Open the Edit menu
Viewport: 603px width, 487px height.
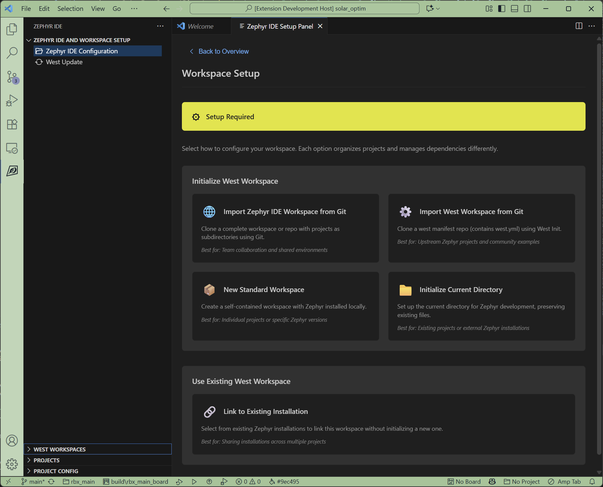point(44,9)
